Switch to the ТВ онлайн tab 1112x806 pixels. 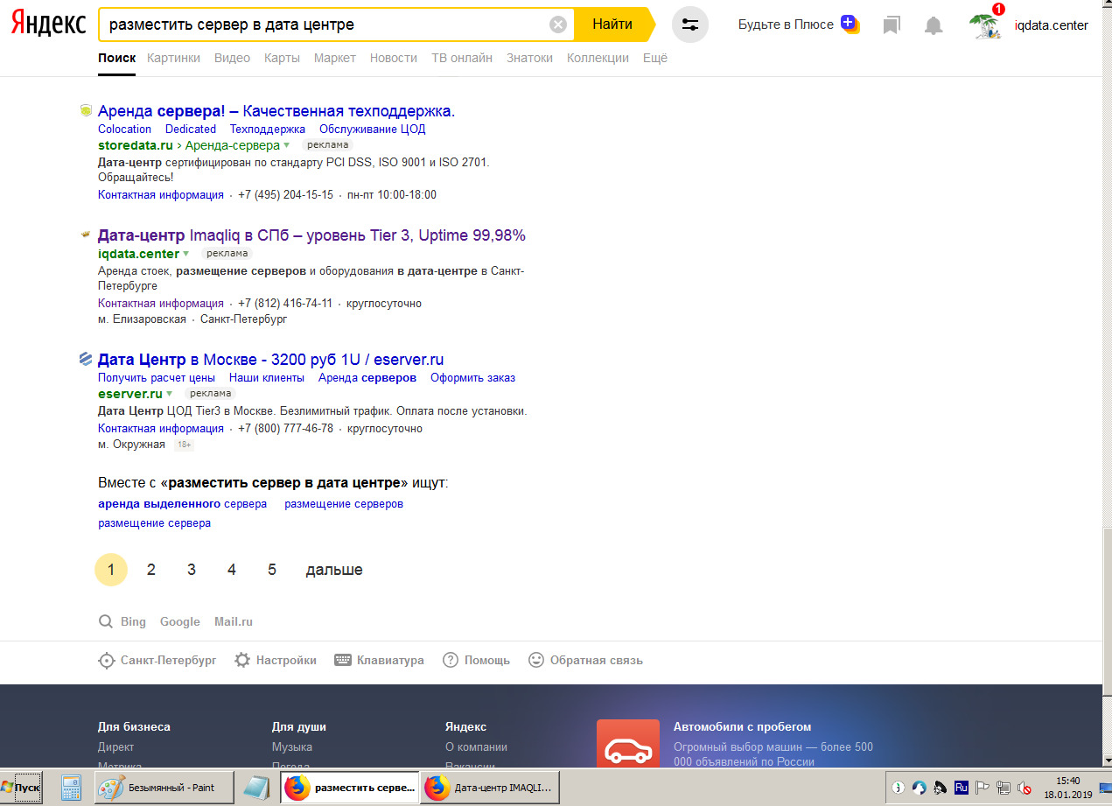point(462,58)
